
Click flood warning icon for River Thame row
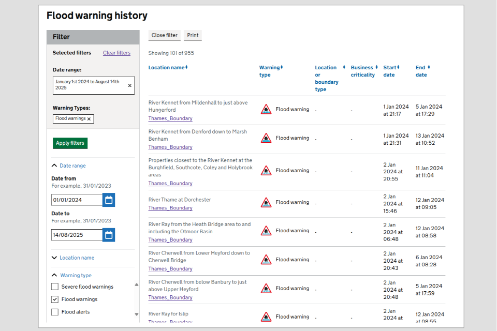(x=266, y=203)
